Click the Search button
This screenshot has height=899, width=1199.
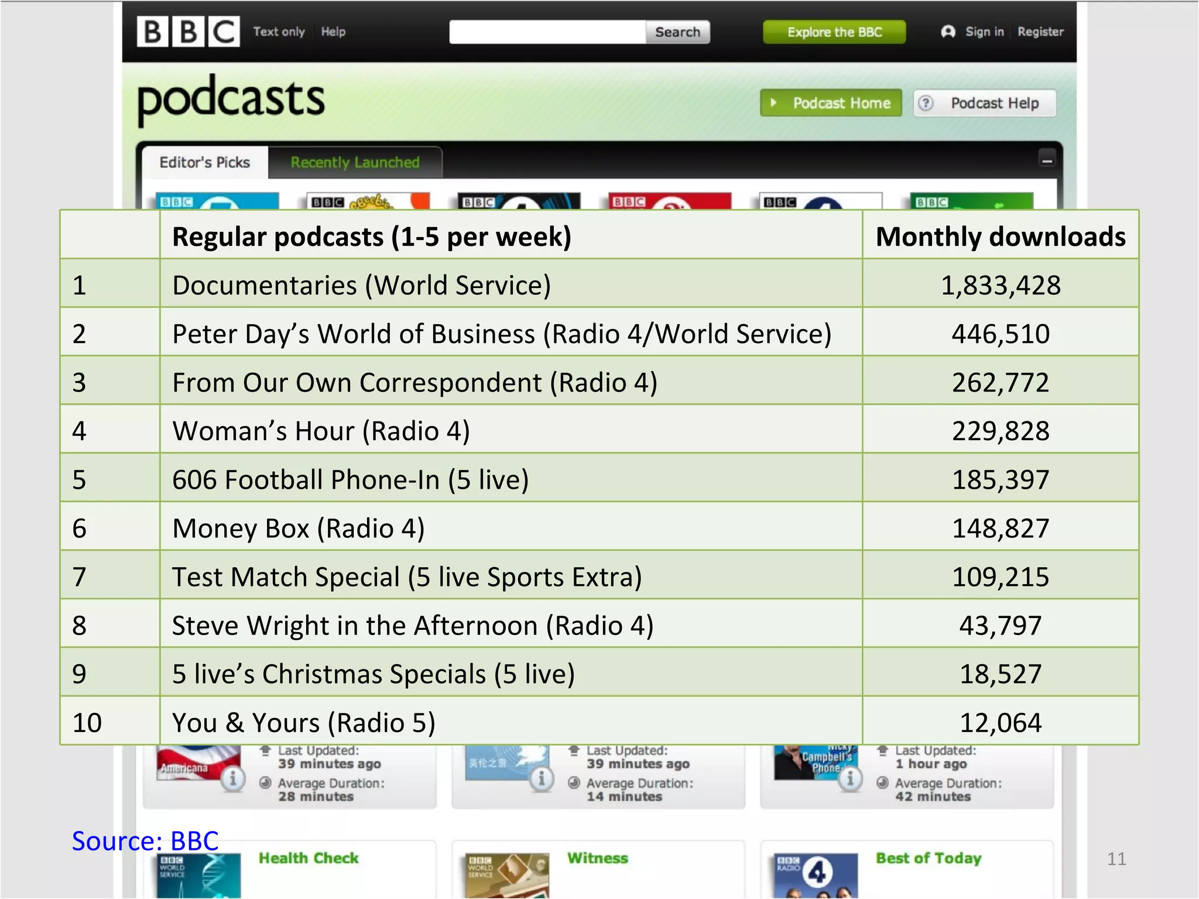[677, 32]
